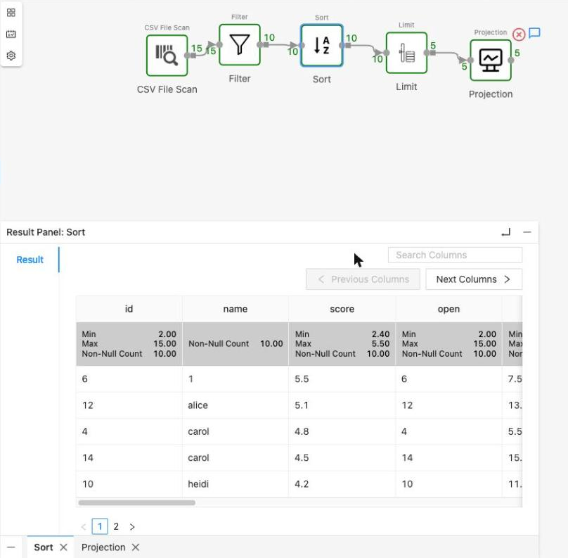The height and width of the screenshot is (558, 568).
Task: Click the id column statistics cell
Action: click(x=129, y=343)
